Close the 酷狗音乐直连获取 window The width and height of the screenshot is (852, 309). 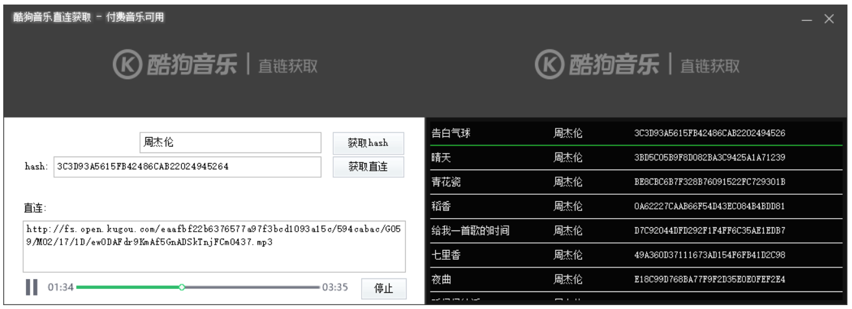[x=829, y=19]
